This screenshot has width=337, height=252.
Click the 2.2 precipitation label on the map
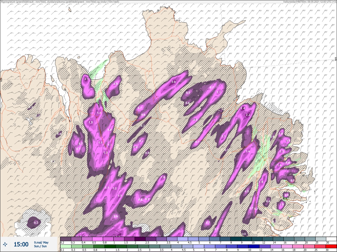[248, 115]
